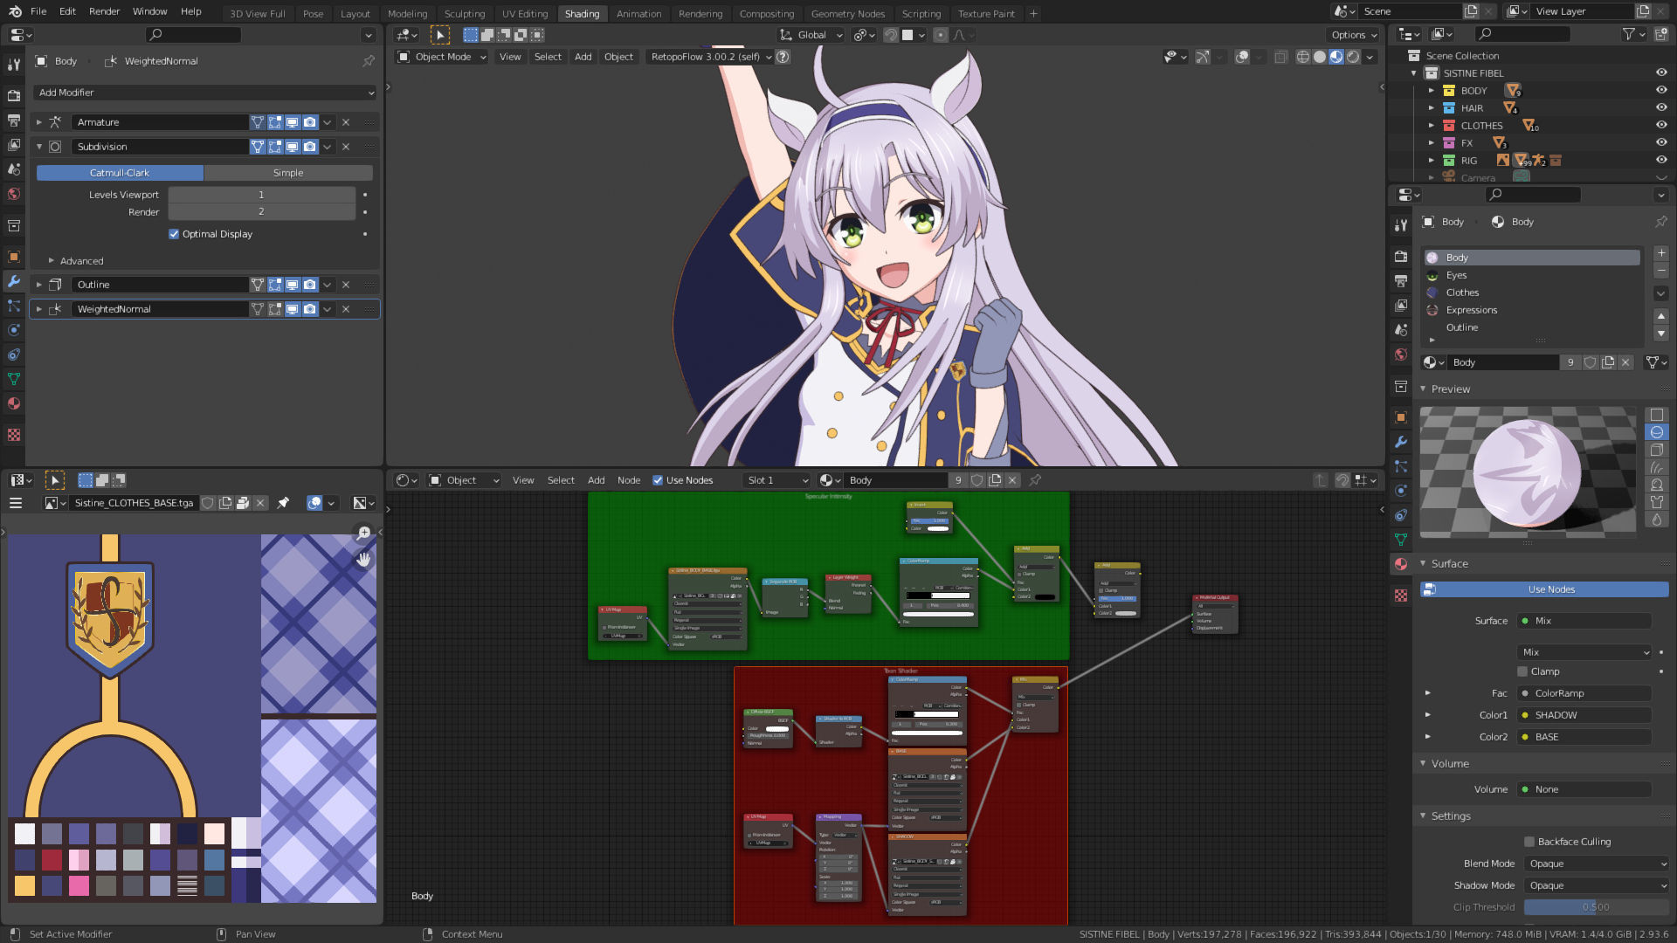Image resolution: width=1677 pixels, height=943 pixels.
Task: Toggle WeightedNormal modifier render visibility
Action: click(310, 309)
